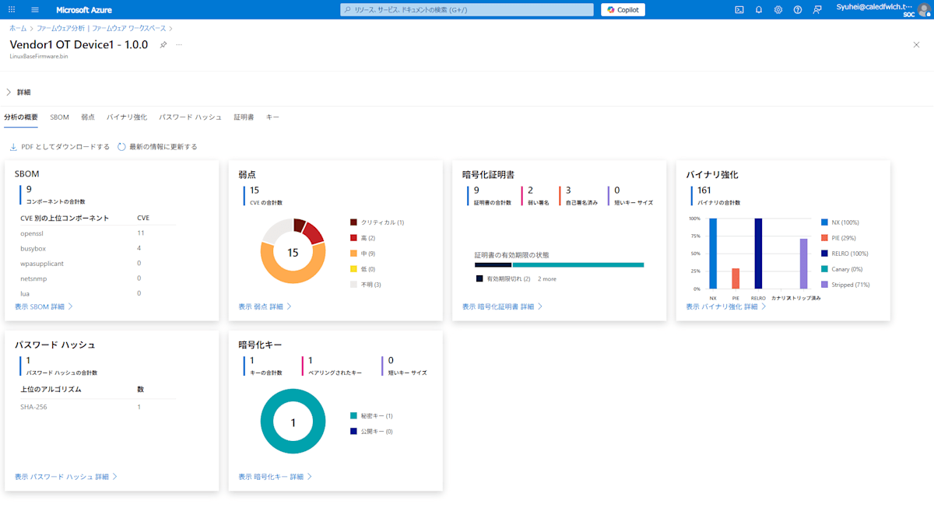Click the NX (100%) legend swatch
Viewport: 934px width, 525px height.
[824, 222]
